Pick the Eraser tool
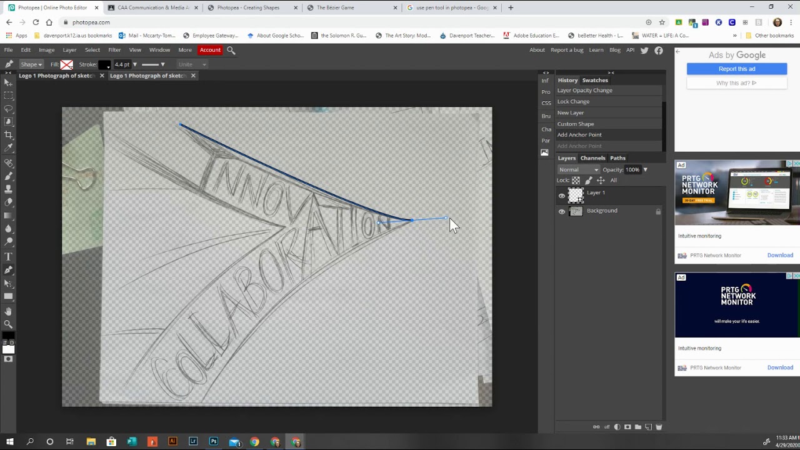Viewport: 800px width, 450px height. pos(8,202)
